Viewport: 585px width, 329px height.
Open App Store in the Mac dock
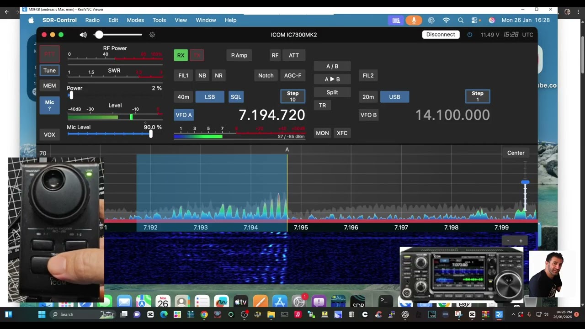click(279, 302)
